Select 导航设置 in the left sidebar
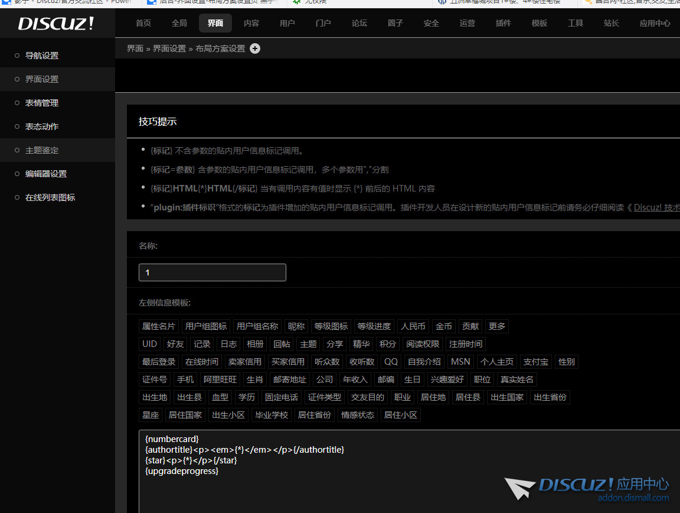Viewport: 680px width, 513px height. 42,56
